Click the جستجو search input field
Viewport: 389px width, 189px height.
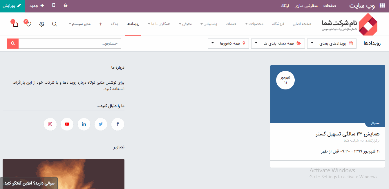(x=70, y=43)
